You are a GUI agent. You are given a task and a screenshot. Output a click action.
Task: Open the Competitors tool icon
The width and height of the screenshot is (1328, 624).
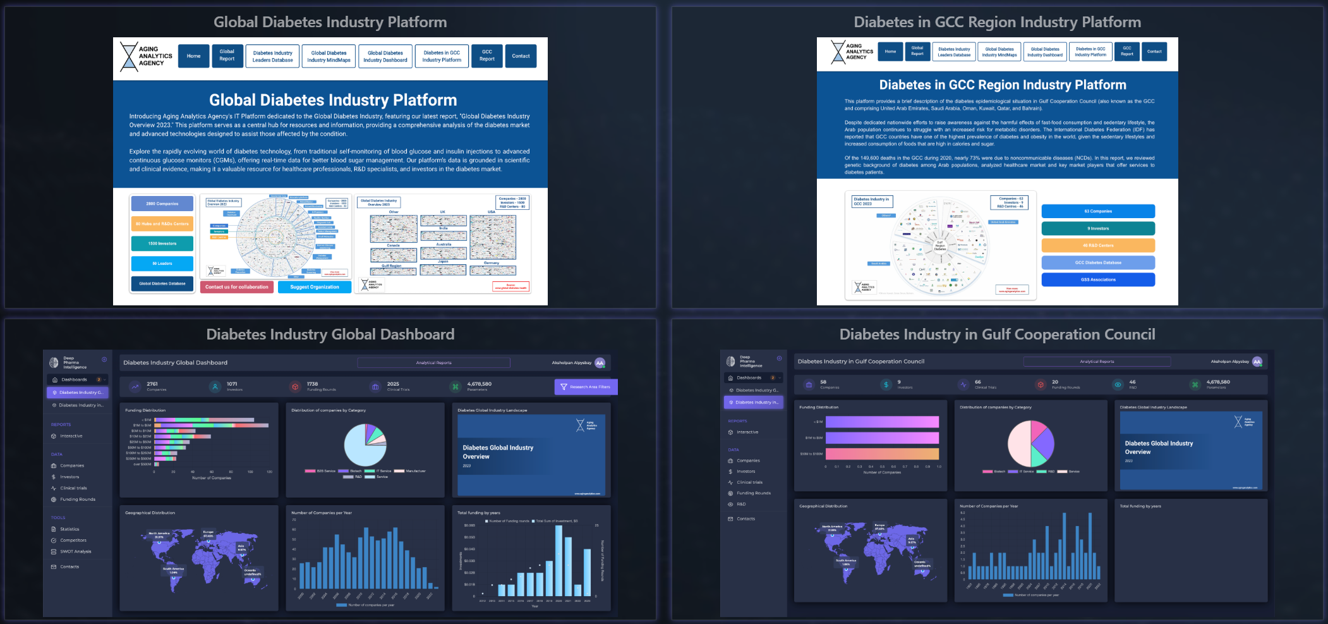54,541
